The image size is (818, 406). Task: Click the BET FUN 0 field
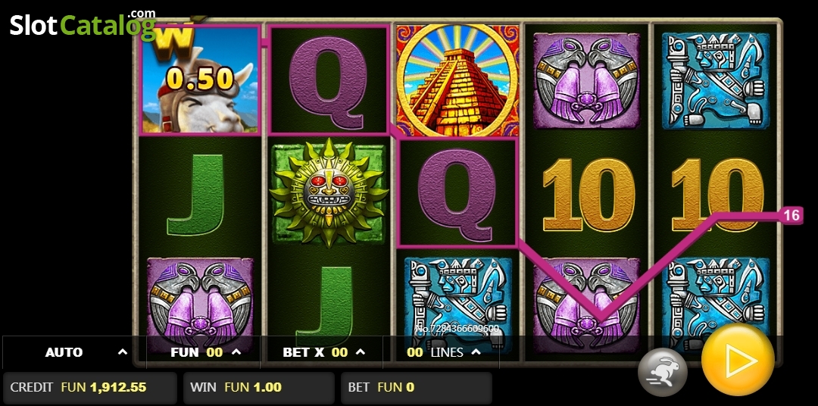417,387
